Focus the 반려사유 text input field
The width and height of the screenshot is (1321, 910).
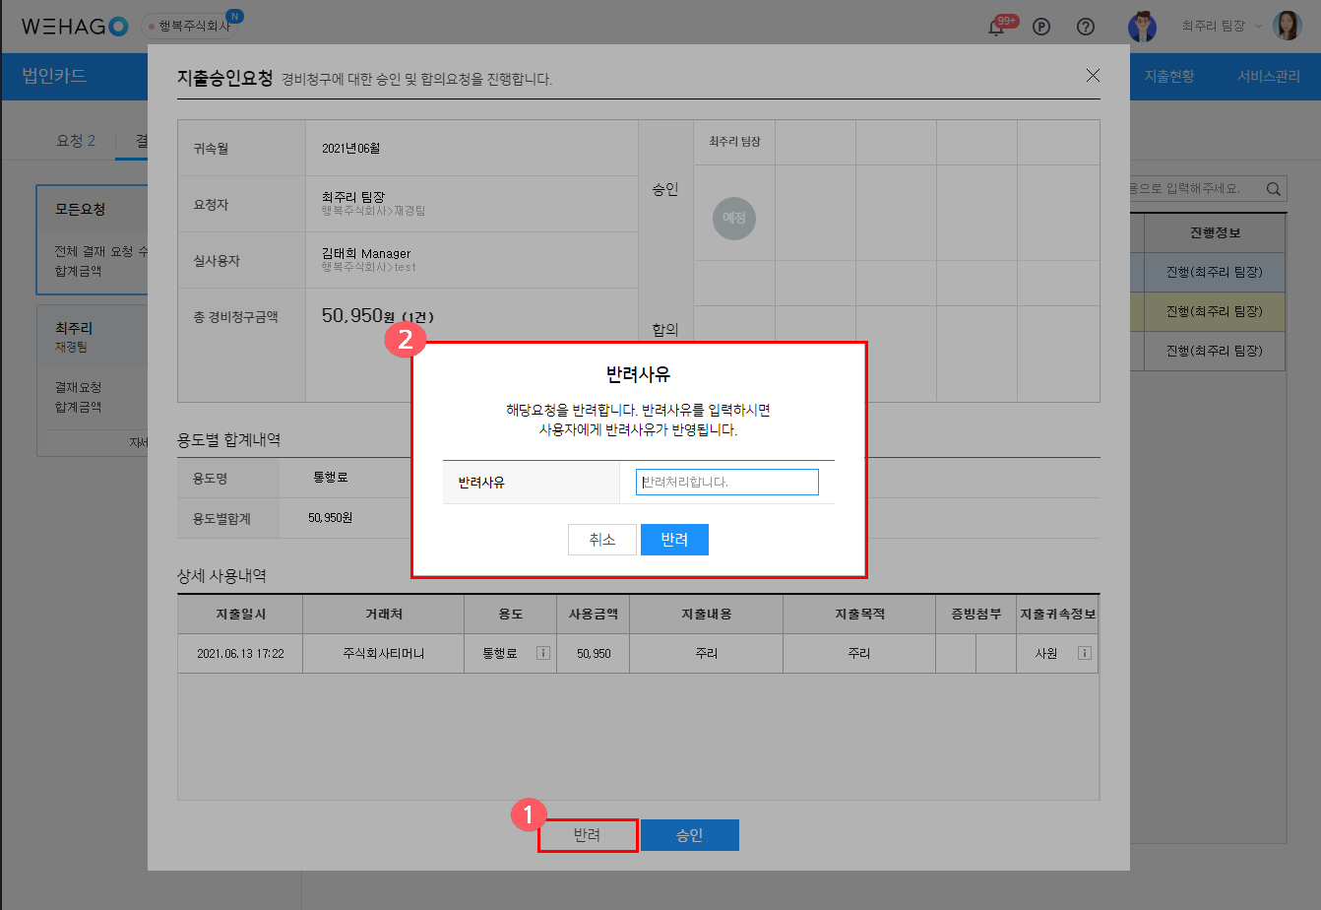727,483
